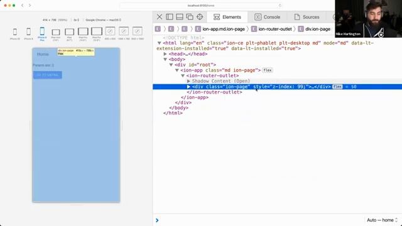Select the DOCTYPE html line

pyautogui.click(x=183, y=38)
